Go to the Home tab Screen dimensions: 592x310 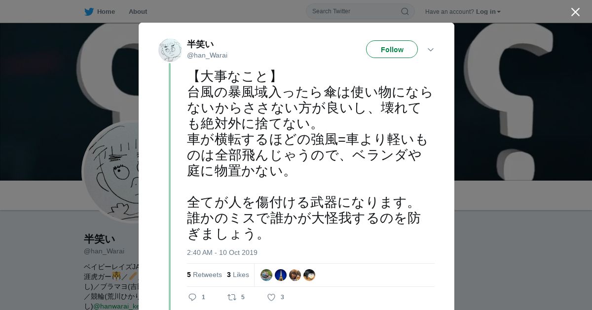[106, 12]
